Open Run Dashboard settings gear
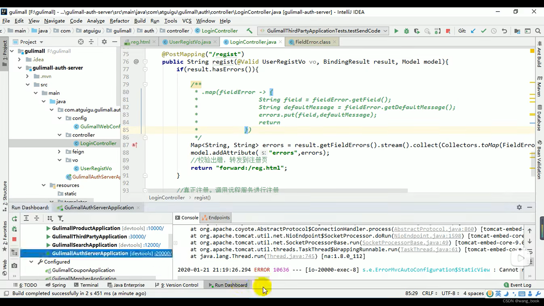The height and width of the screenshot is (306, 544). tap(519, 207)
